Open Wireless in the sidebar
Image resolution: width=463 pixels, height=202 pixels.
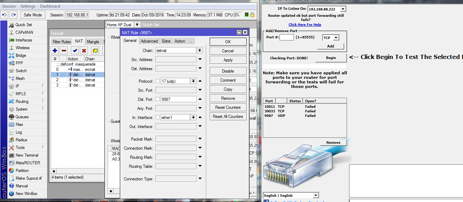click(22, 48)
